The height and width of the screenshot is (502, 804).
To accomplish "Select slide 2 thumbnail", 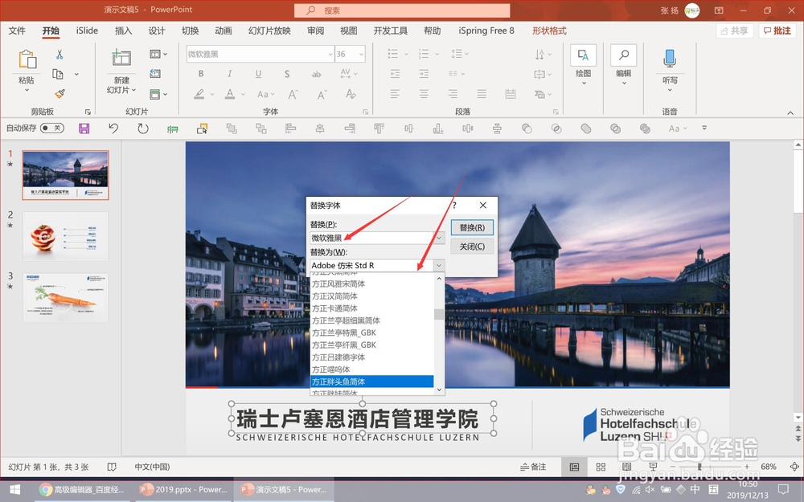I will (66, 236).
